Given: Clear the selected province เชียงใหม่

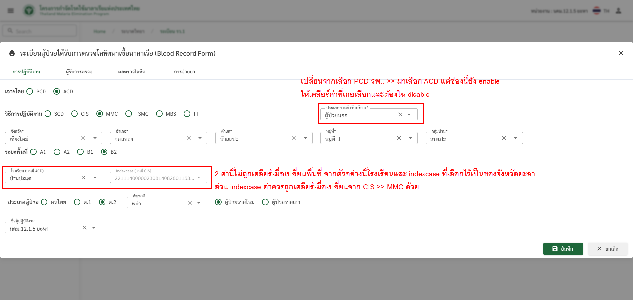Looking at the screenshot, I should point(83,138).
